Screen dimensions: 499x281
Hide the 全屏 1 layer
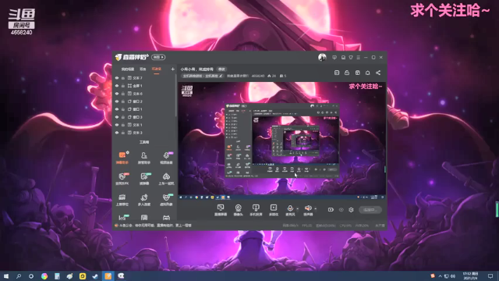(x=117, y=86)
